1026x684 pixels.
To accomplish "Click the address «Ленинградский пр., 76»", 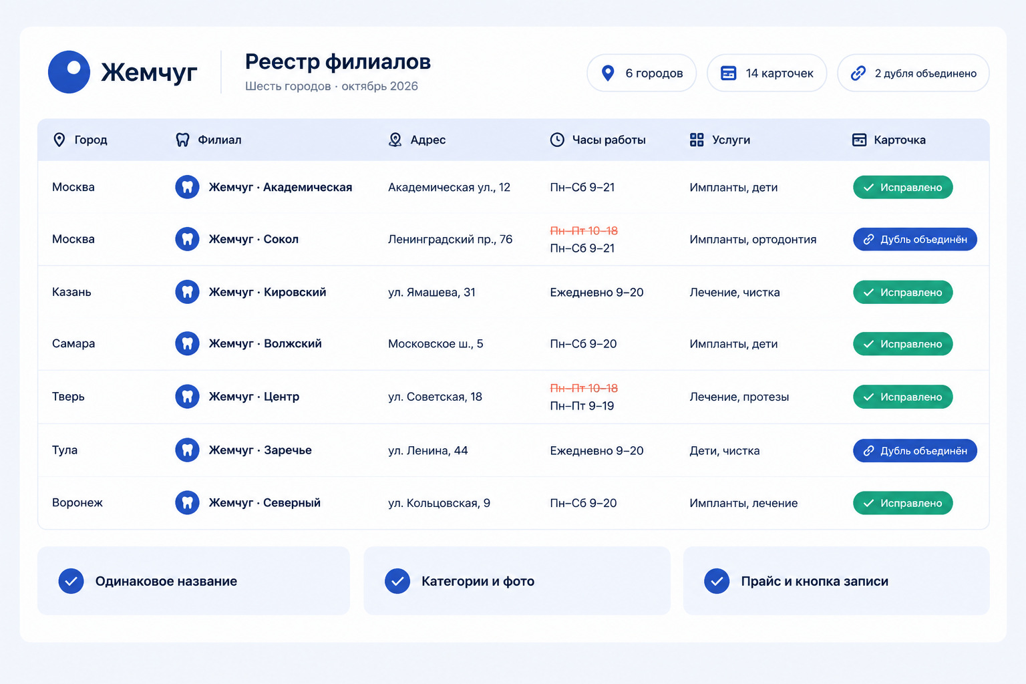I will click(450, 239).
